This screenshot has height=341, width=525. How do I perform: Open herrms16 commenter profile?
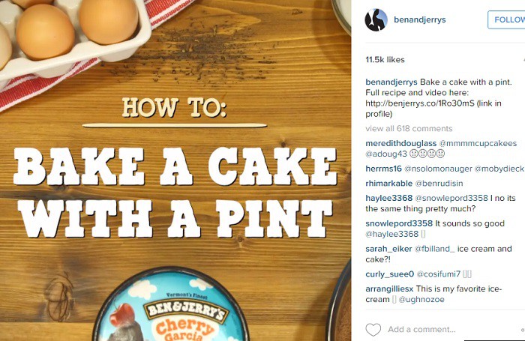[384, 169]
